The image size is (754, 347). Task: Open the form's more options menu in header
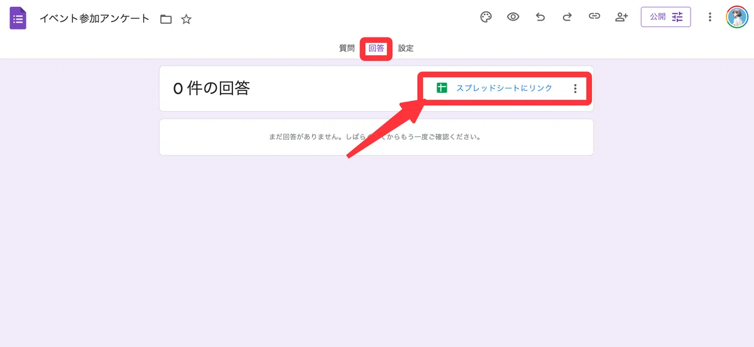(x=710, y=17)
